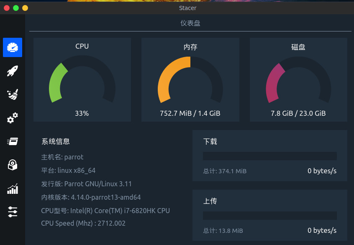Open Resources chart icon

point(13,189)
